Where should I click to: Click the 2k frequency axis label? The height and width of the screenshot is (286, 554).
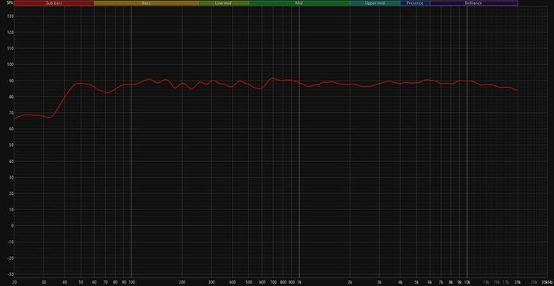tap(350, 282)
